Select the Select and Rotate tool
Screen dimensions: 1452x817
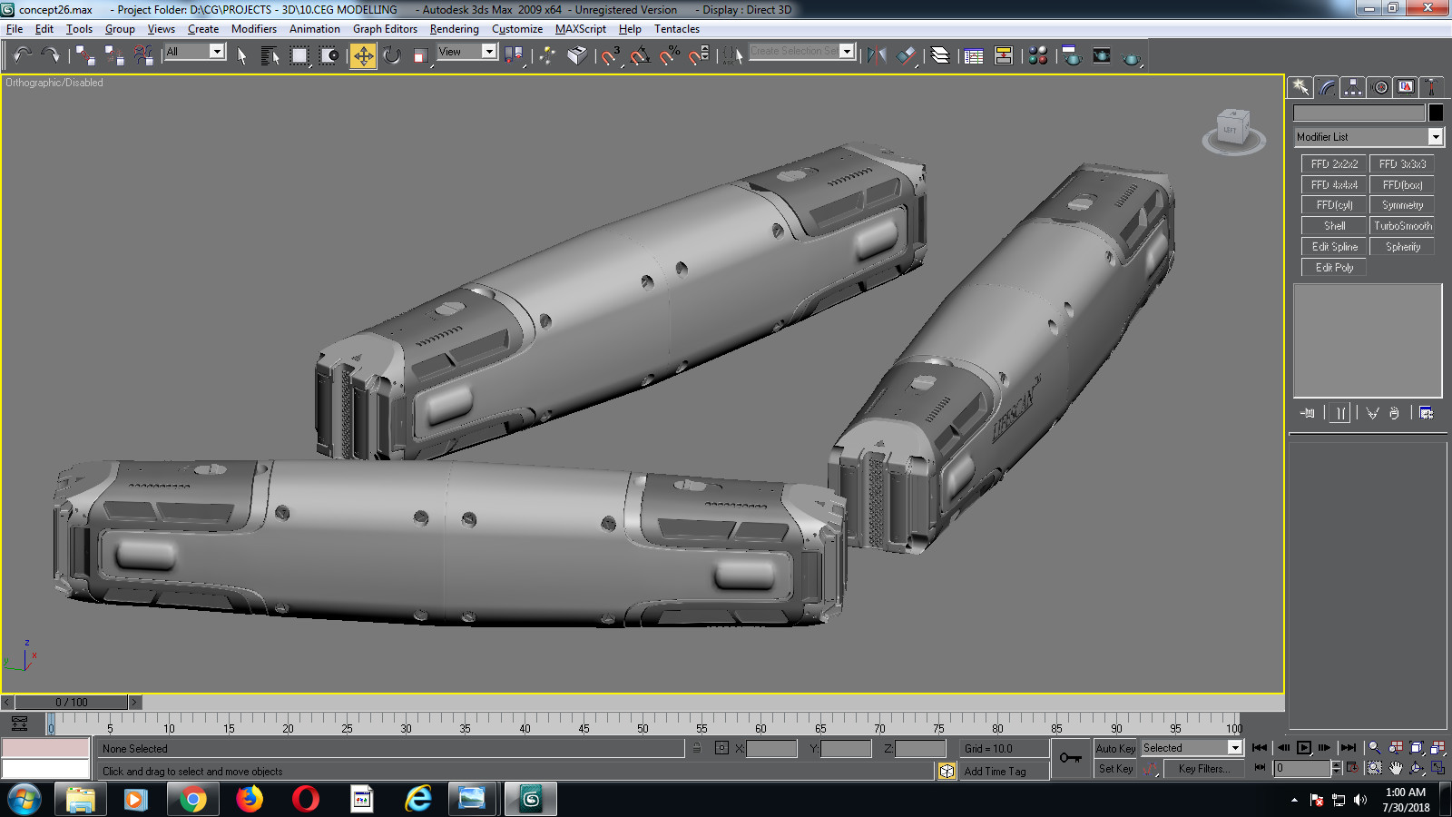pyautogui.click(x=391, y=55)
